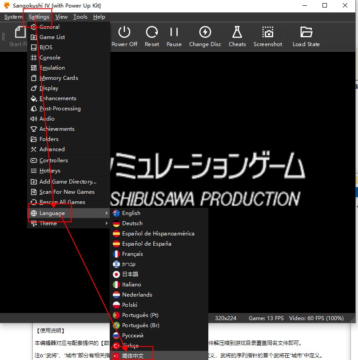Image resolution: width=358 pixels, height=360 pixels.
Task: Close the open Settings menu via its title
Action: [39, 17]
